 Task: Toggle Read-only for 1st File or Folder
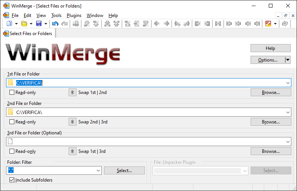[x=12, y=92]
